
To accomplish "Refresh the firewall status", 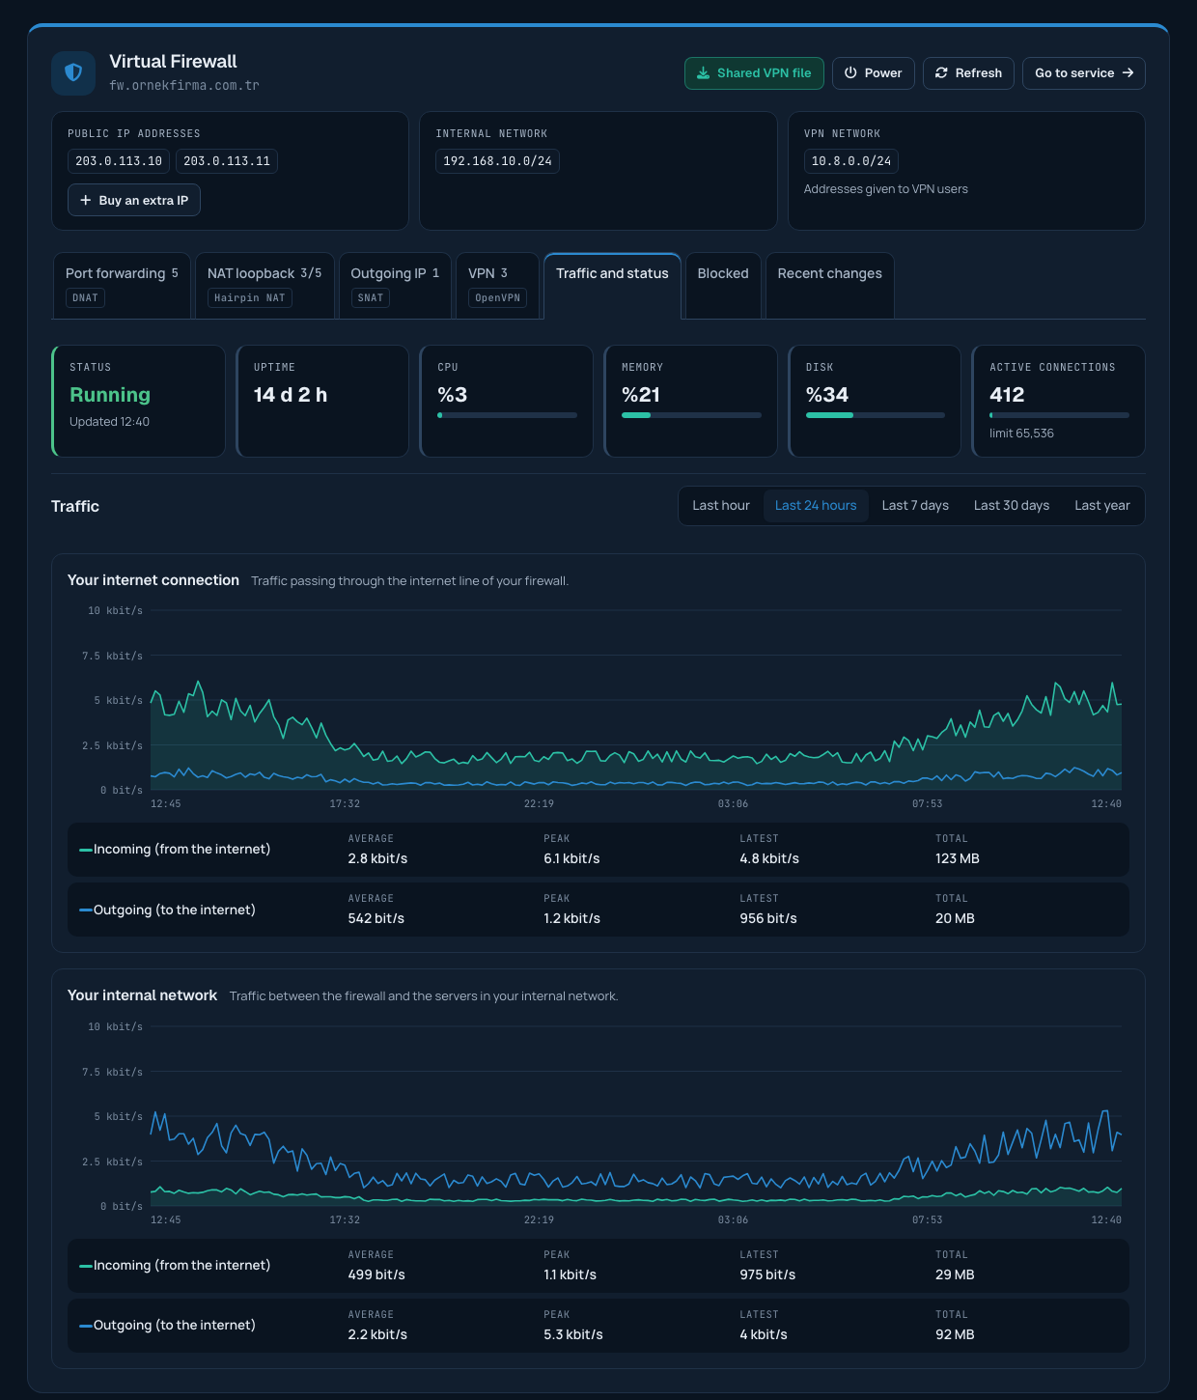I will (968, 73).
